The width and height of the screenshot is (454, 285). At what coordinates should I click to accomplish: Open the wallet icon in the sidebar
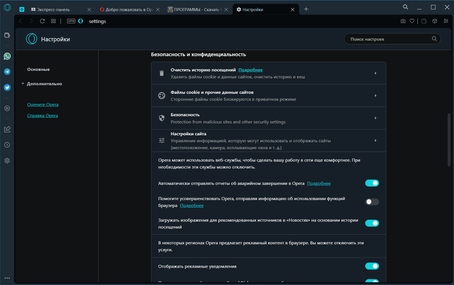tap(7, 35)
